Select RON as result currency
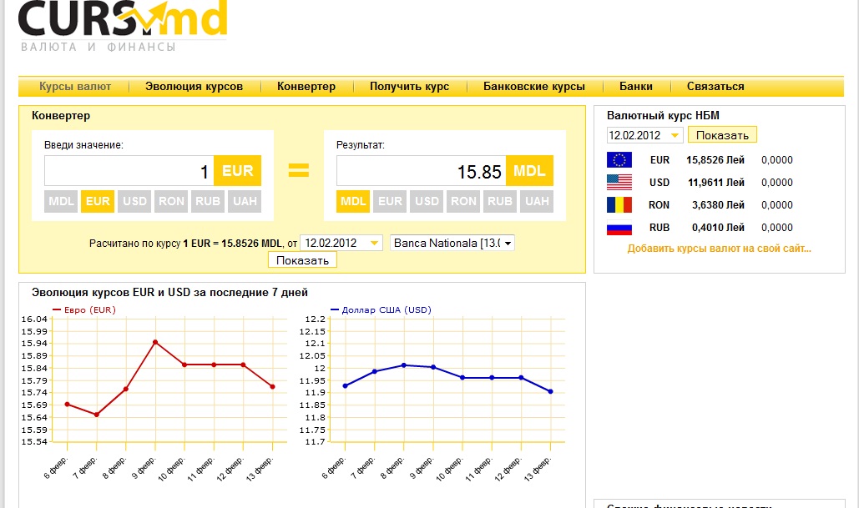859x508 pixels. (x=463, y=201)
